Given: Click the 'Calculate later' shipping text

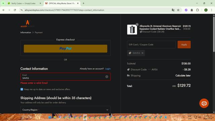Looking at the screenshot, I should (x=183, y=76).
